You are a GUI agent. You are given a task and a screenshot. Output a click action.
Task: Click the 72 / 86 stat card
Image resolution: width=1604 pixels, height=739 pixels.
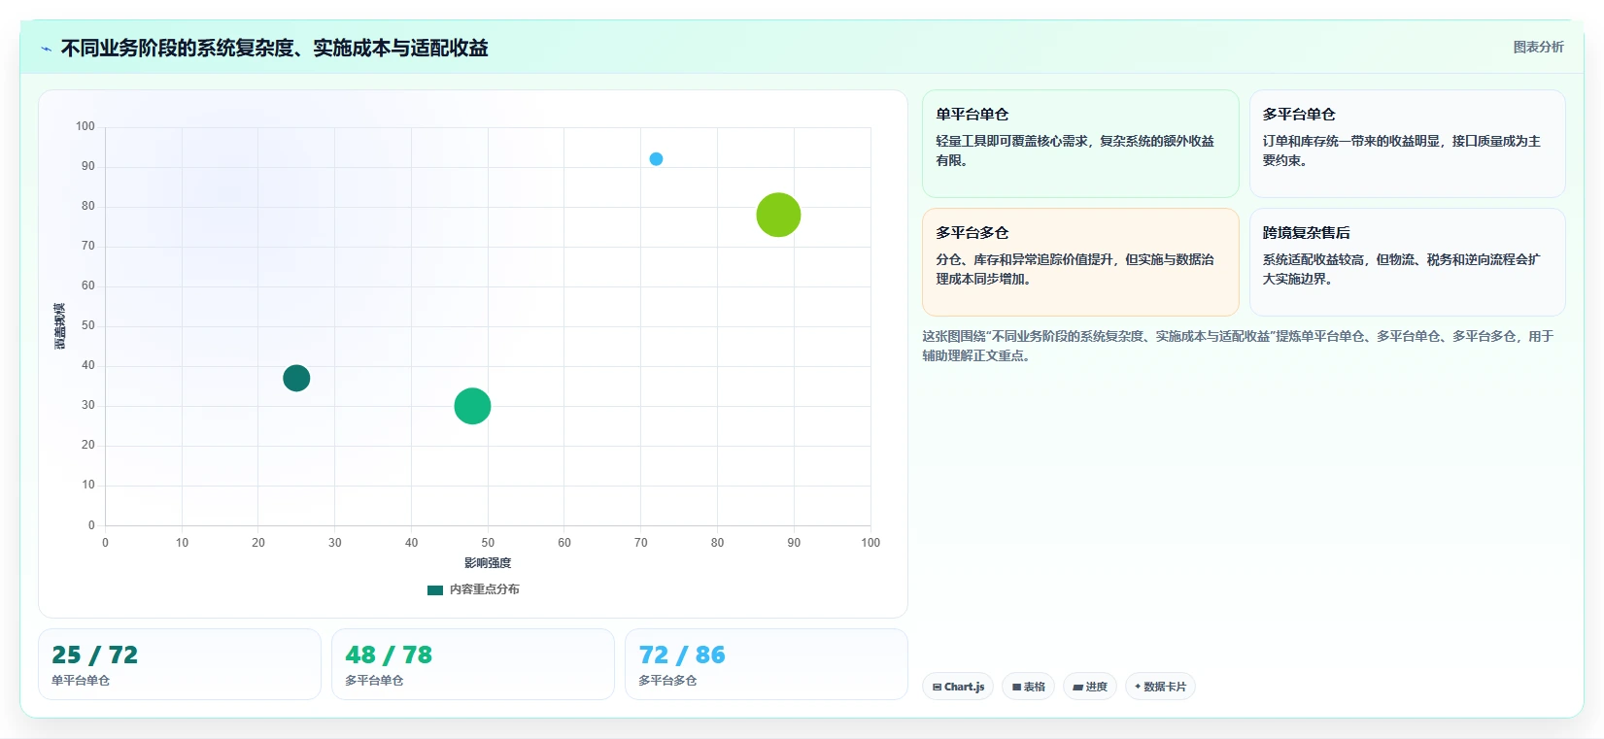767,664
